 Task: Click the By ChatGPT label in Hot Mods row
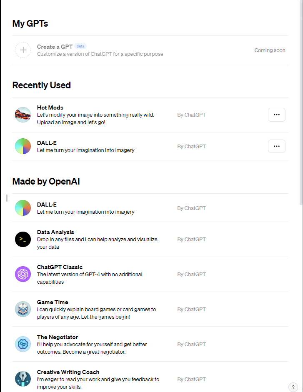coord(191,115)
